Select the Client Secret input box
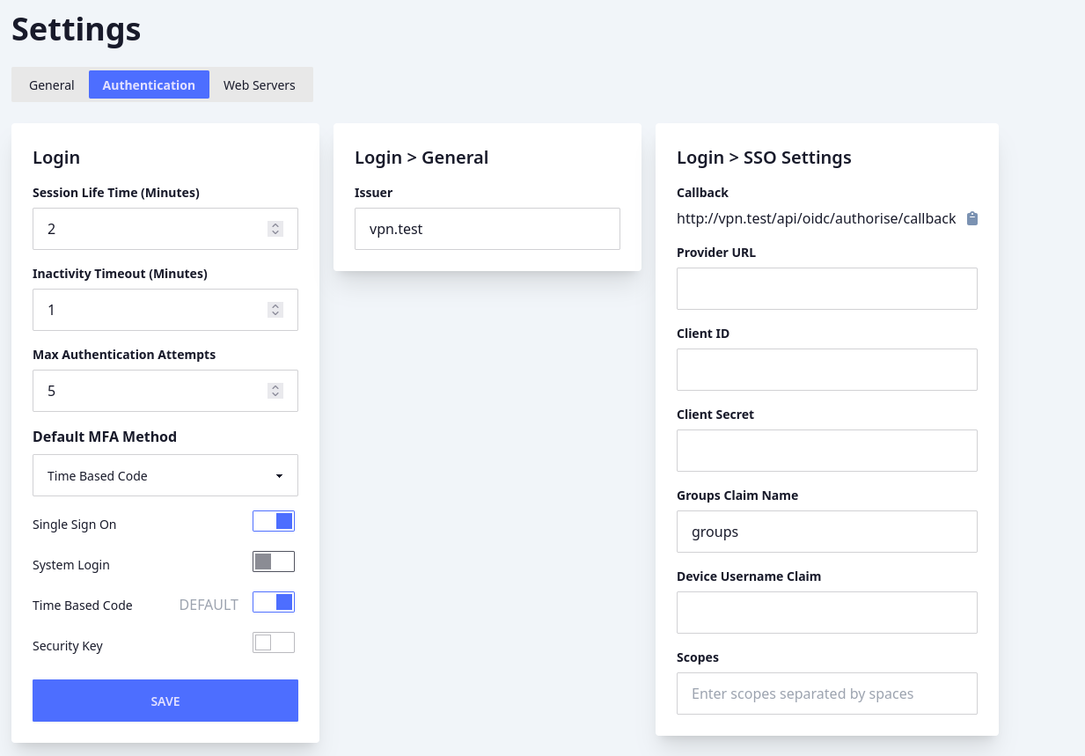Screen dimensions: 1085x756 826,451
